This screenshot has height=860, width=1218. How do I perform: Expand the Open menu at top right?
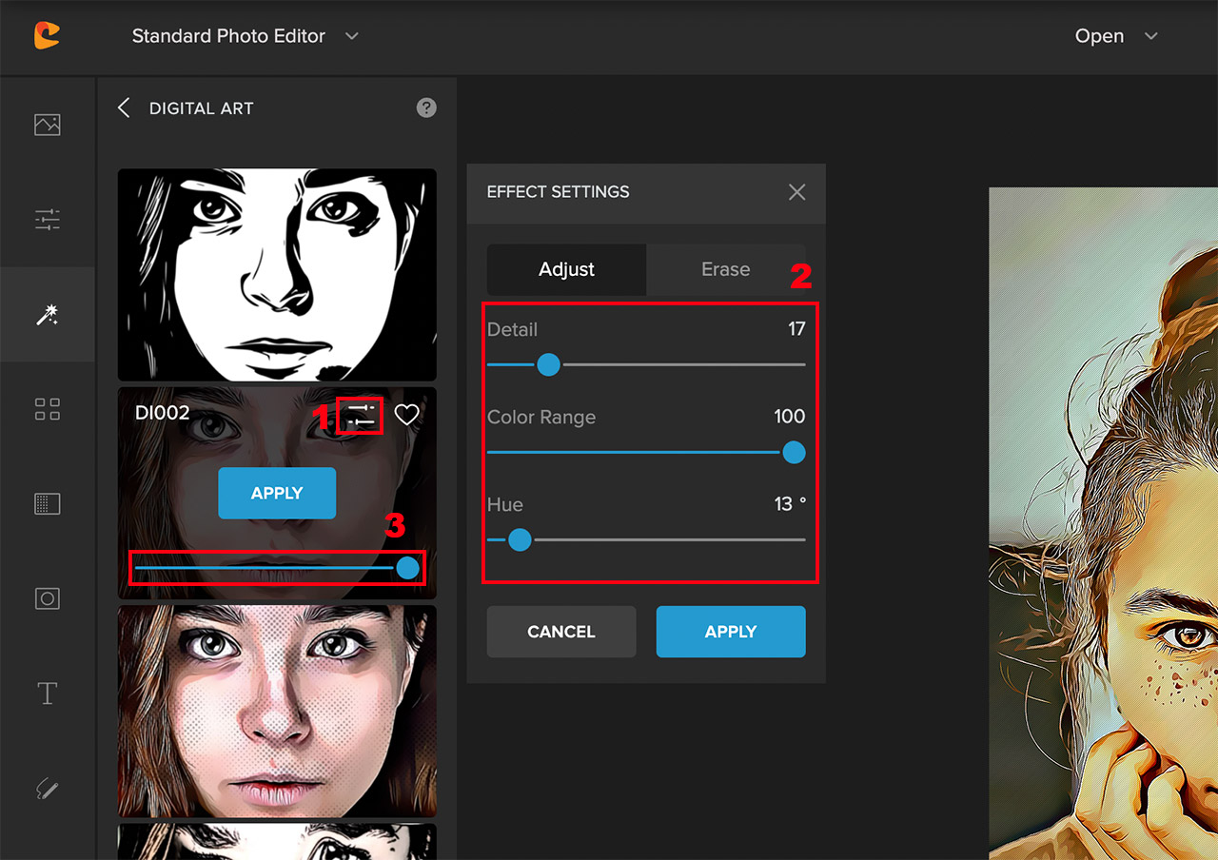[x=1116, y=36]
